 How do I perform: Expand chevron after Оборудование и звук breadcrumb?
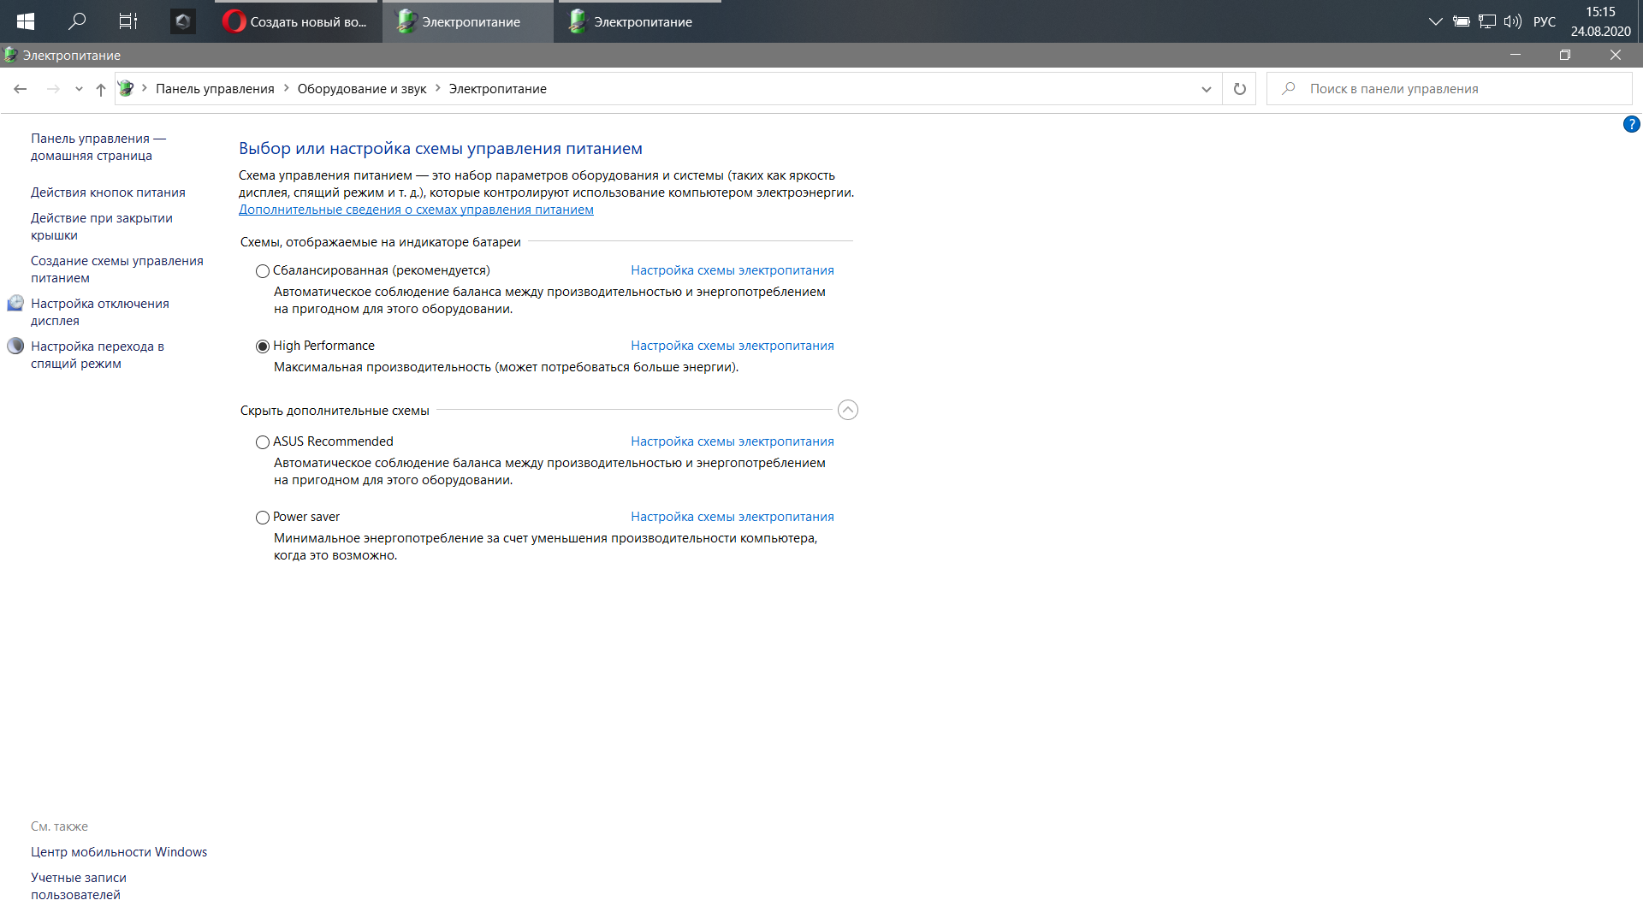point(438,88)
